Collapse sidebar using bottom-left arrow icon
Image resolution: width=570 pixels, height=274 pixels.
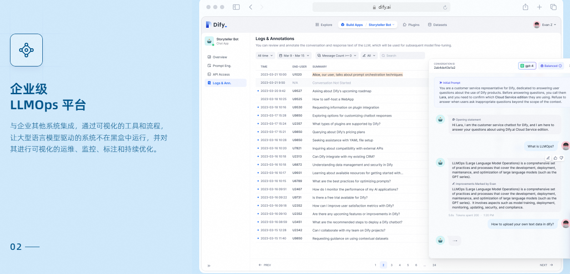point(209,265)
